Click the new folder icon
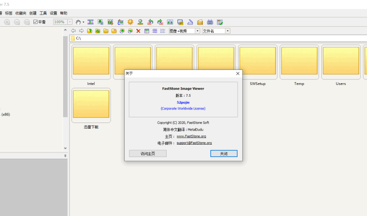367x216 pixels. point(114,31)
